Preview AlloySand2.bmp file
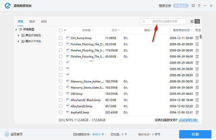Screen dimensions: 216x140 coord(197,106)
